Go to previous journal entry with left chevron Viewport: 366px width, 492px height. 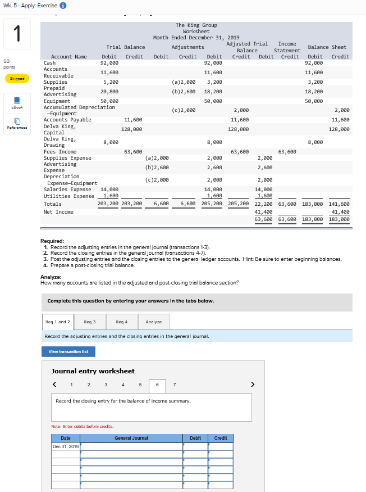[x=54, y=385]
